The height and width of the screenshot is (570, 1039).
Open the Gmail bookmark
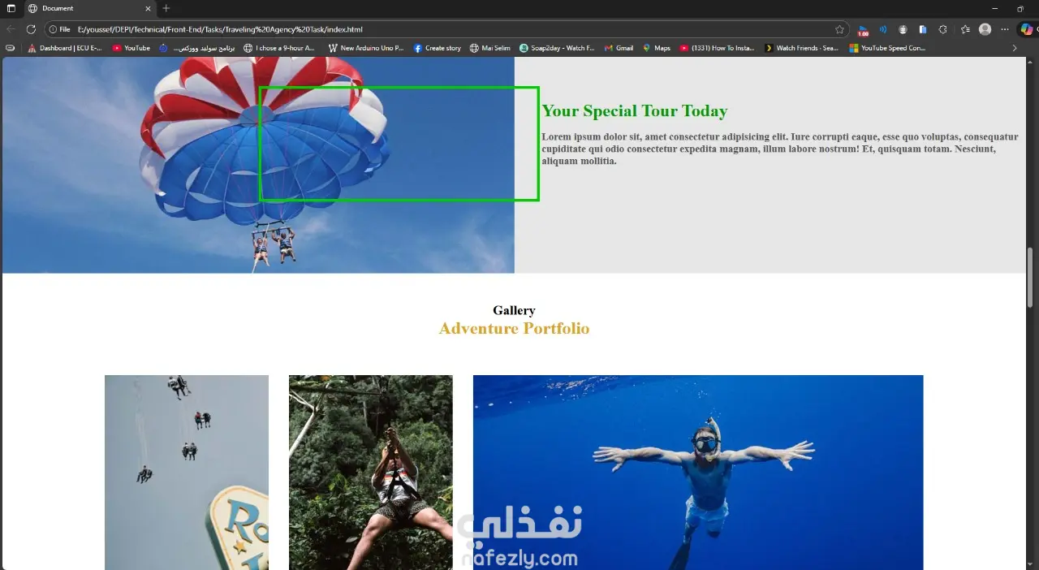(x=619, y=48)
